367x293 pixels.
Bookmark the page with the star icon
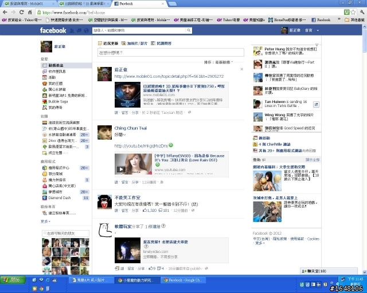(x=353, y=12)
